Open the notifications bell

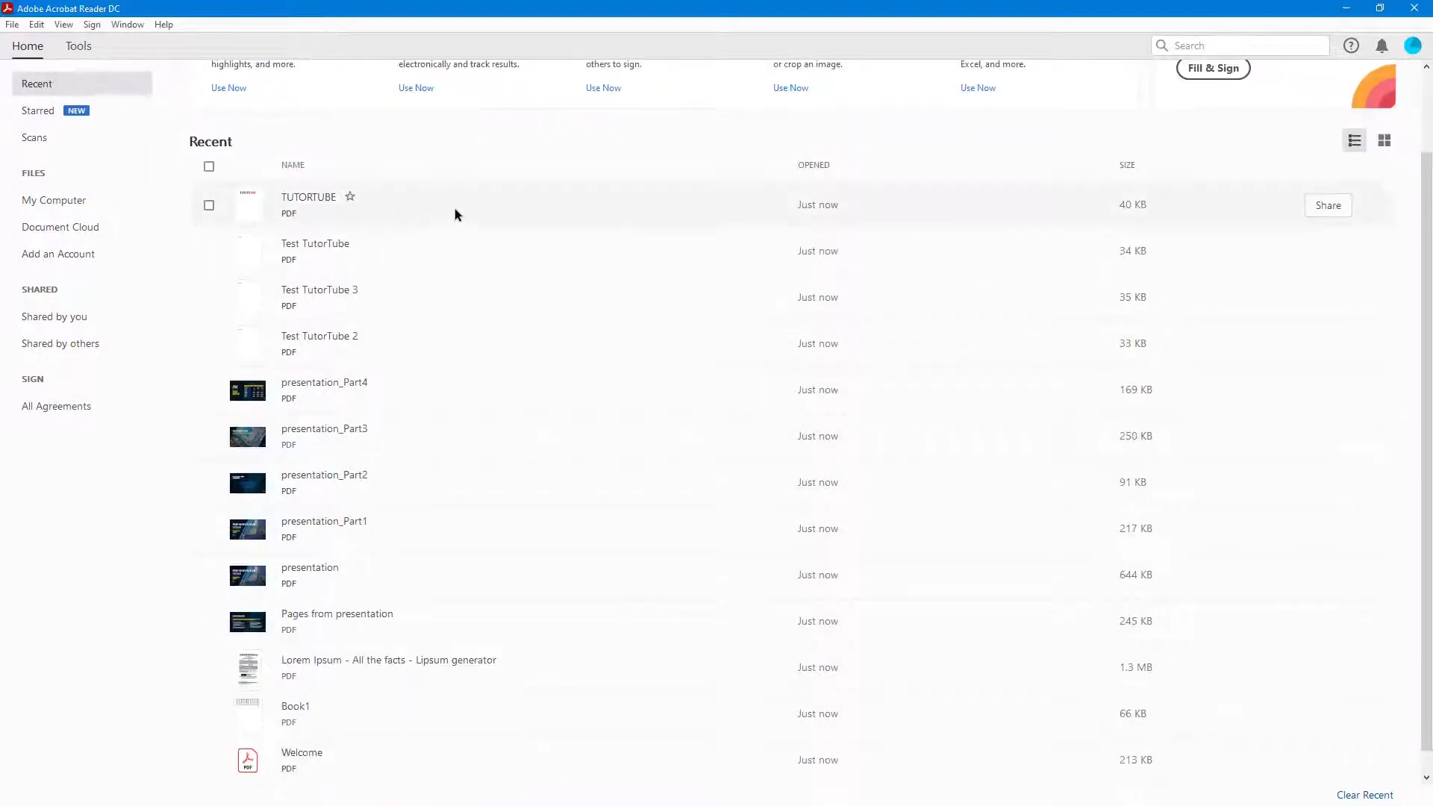1382,46
